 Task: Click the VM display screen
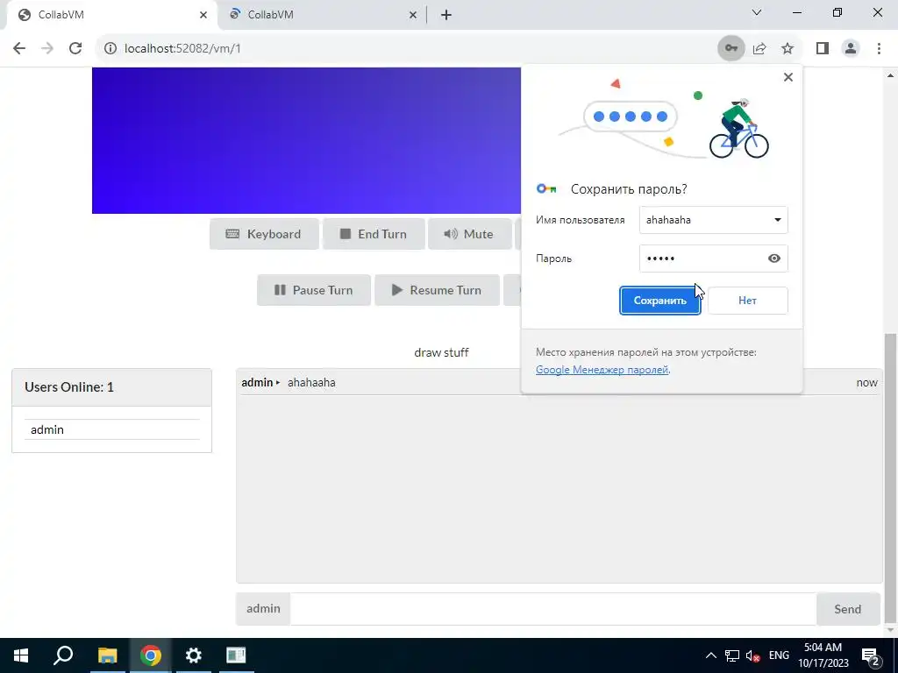pos(306,140)
